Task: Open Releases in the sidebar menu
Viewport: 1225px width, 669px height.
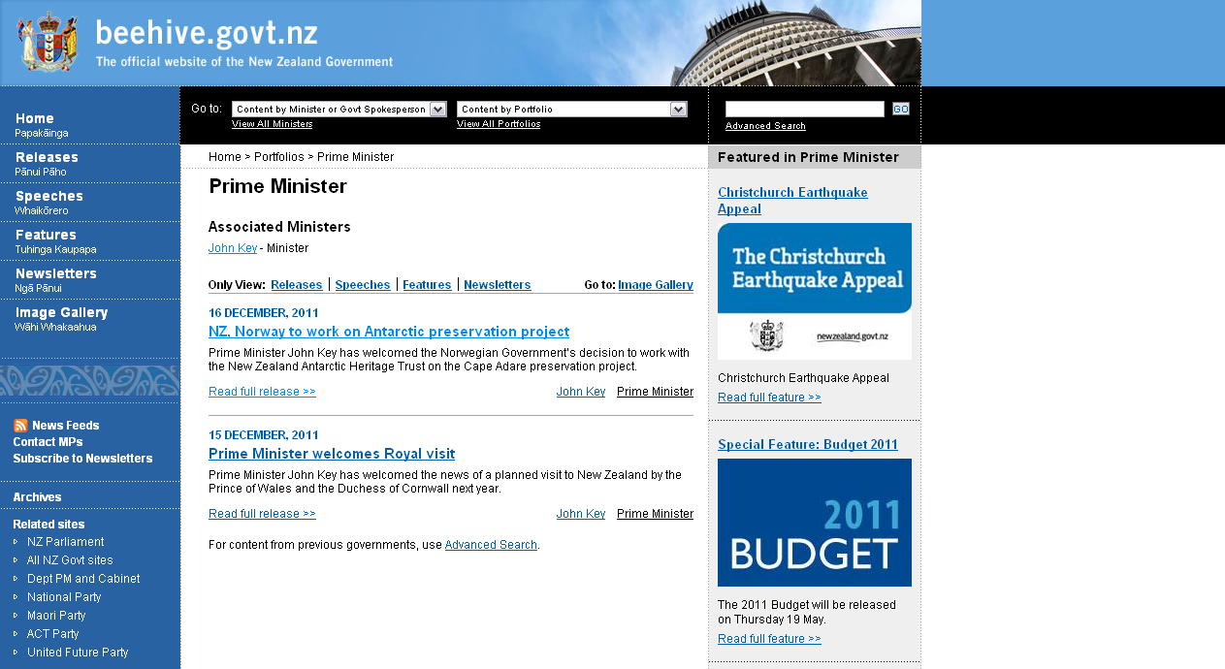Action: coord(47,157)
